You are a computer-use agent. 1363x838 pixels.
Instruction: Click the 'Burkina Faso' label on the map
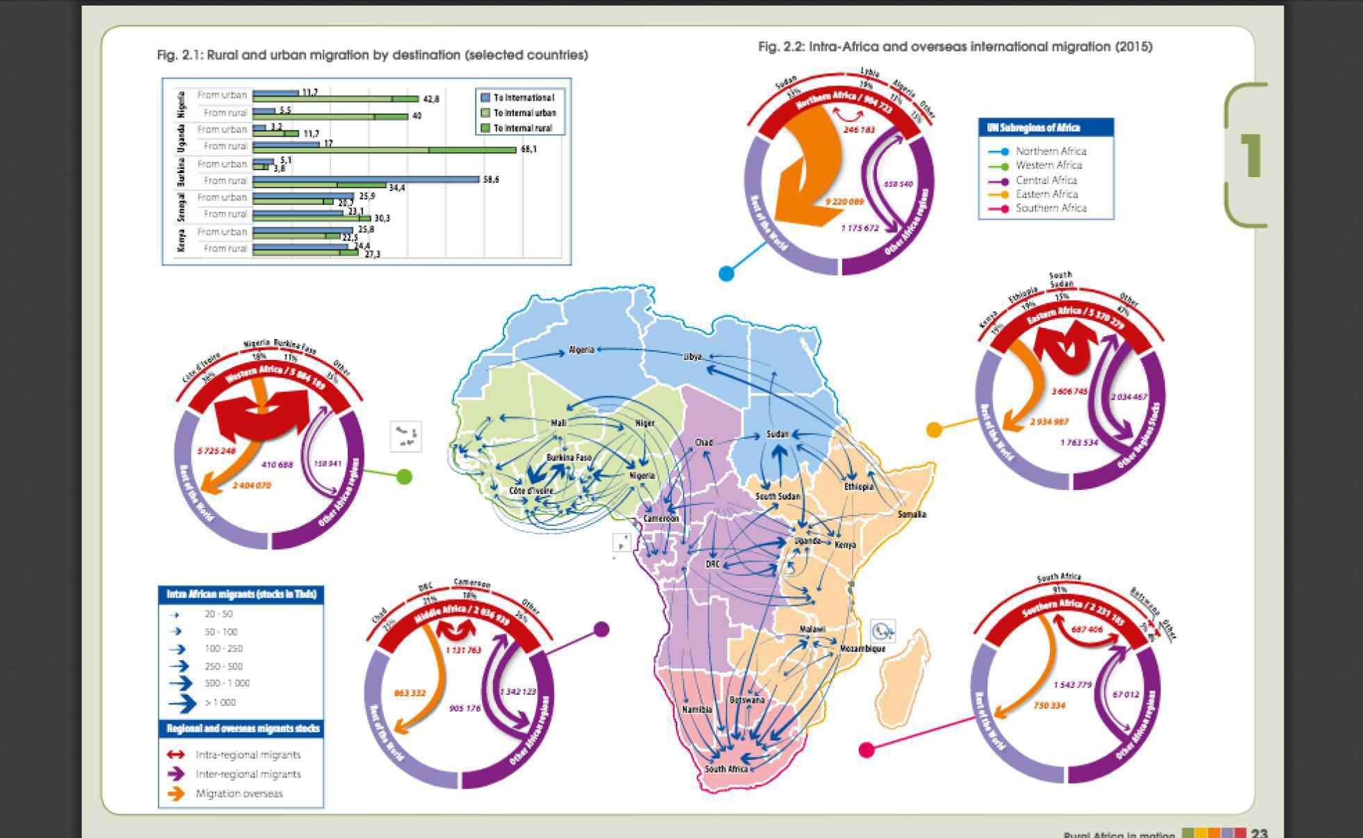pos(569,458)
